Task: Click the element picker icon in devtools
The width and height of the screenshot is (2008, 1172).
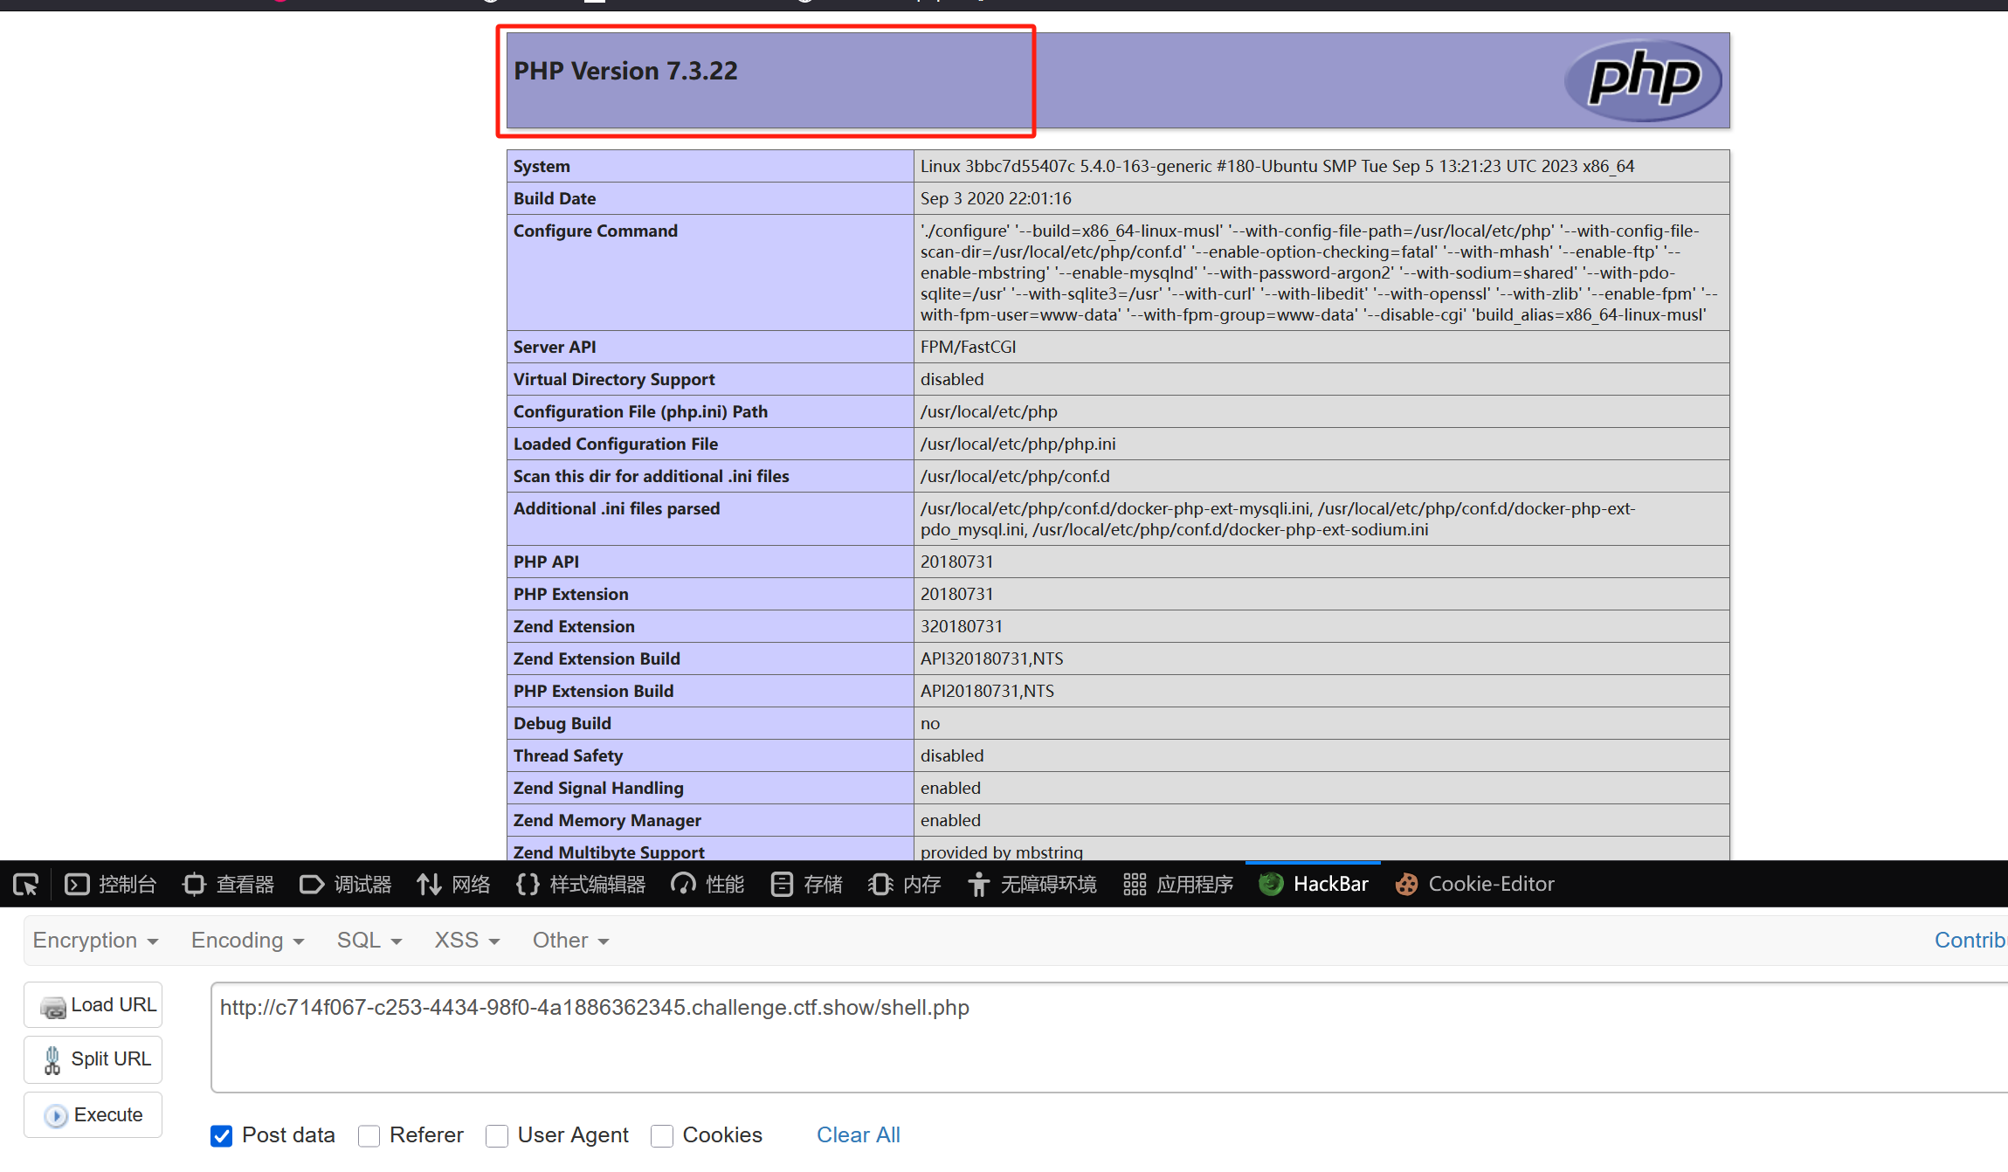Action: pyautogui.click(x=25, y=885)
